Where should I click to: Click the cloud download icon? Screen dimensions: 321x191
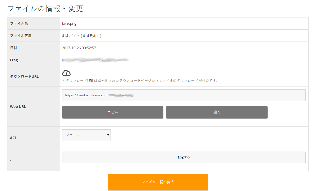pyautogui.click(x=66, y=73)
